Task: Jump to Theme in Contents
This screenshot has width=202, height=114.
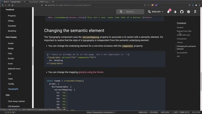Action: pos(180,42)
